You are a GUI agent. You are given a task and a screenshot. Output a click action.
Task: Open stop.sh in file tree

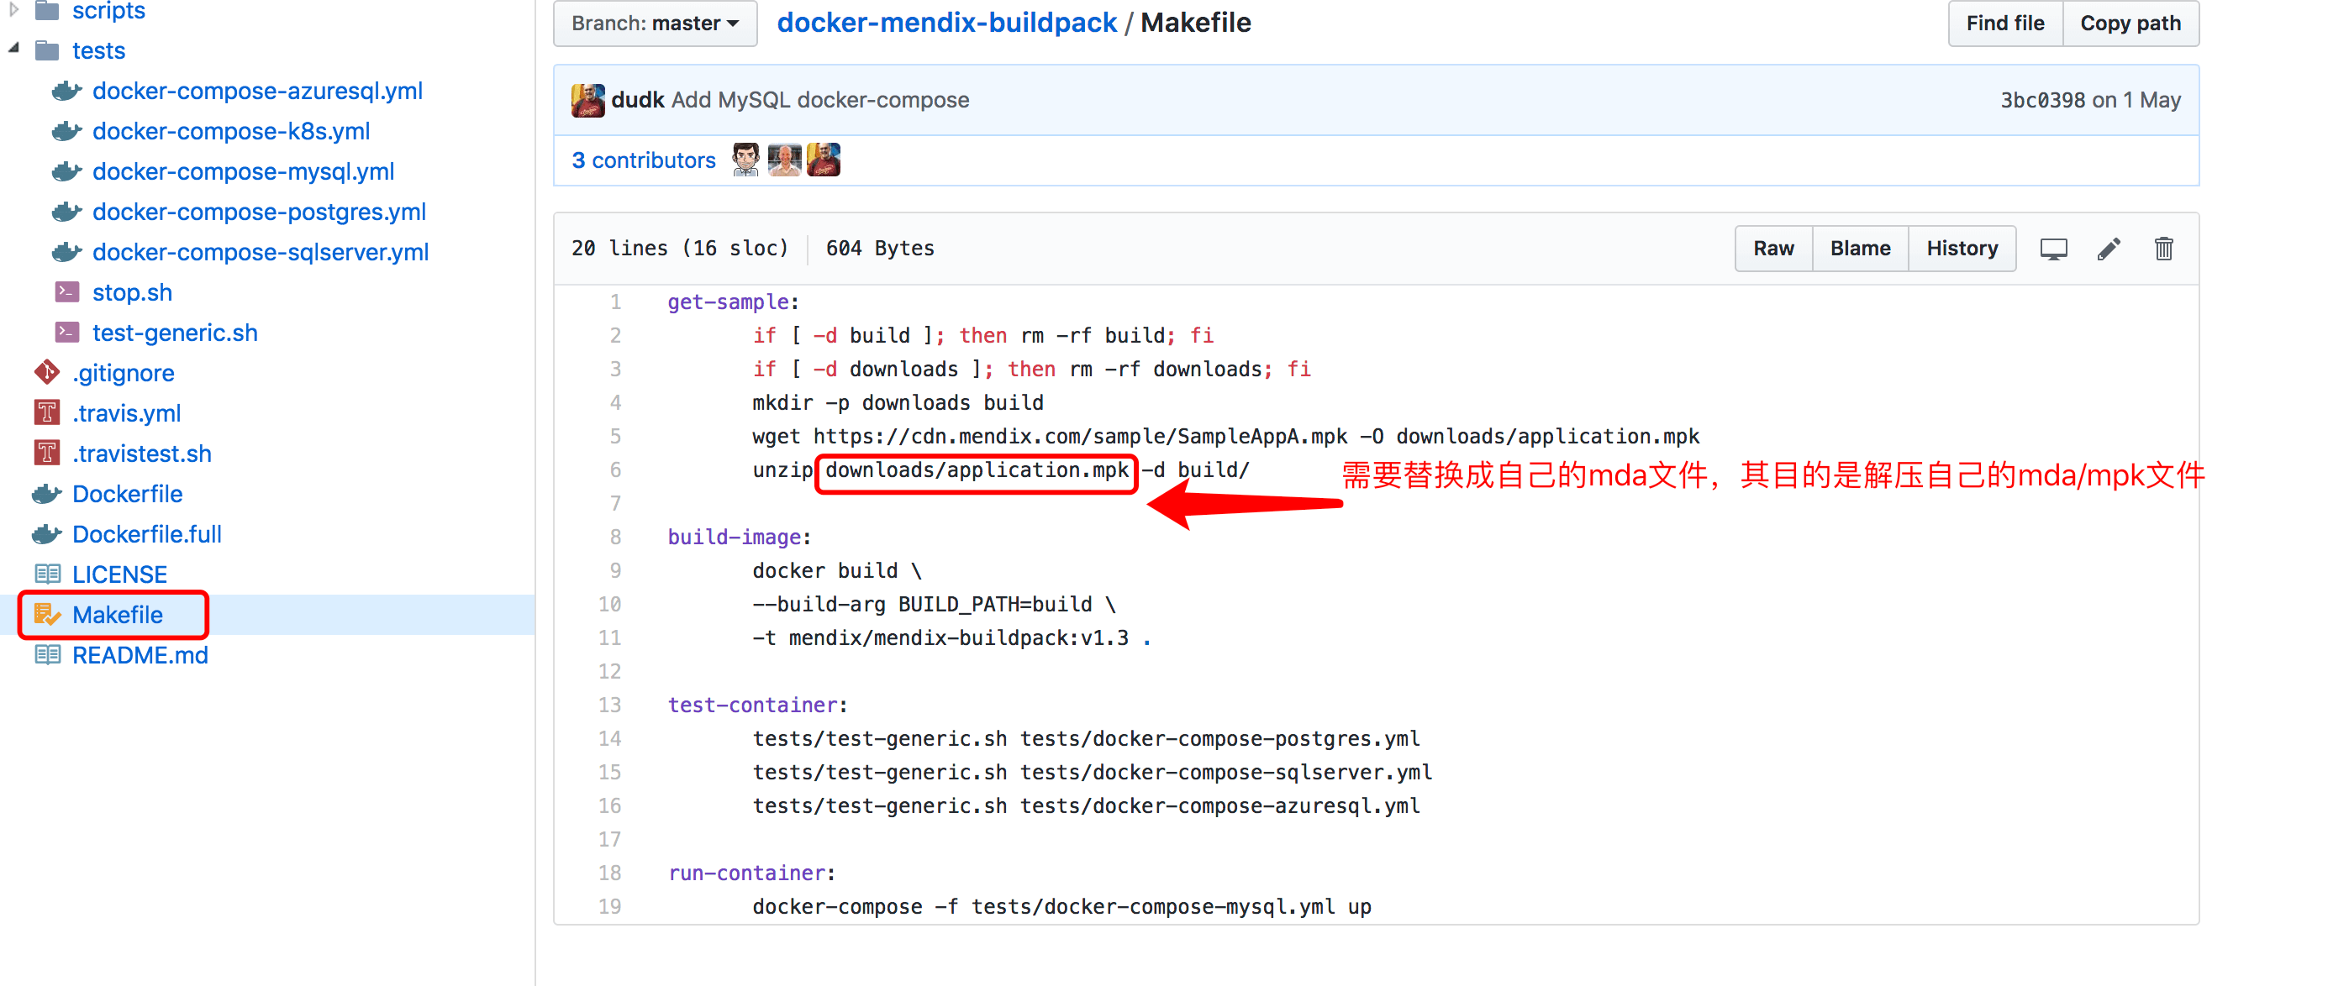(132, 292)
